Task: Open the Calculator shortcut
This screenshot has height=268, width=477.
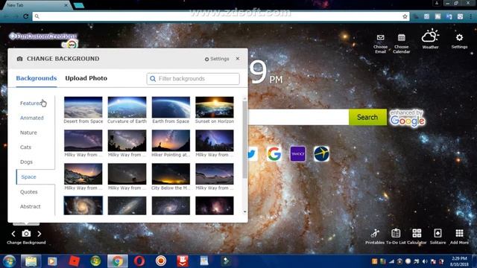Action: 417,237
